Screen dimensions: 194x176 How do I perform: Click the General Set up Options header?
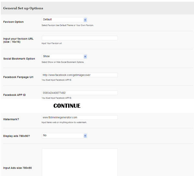point(23,8)
